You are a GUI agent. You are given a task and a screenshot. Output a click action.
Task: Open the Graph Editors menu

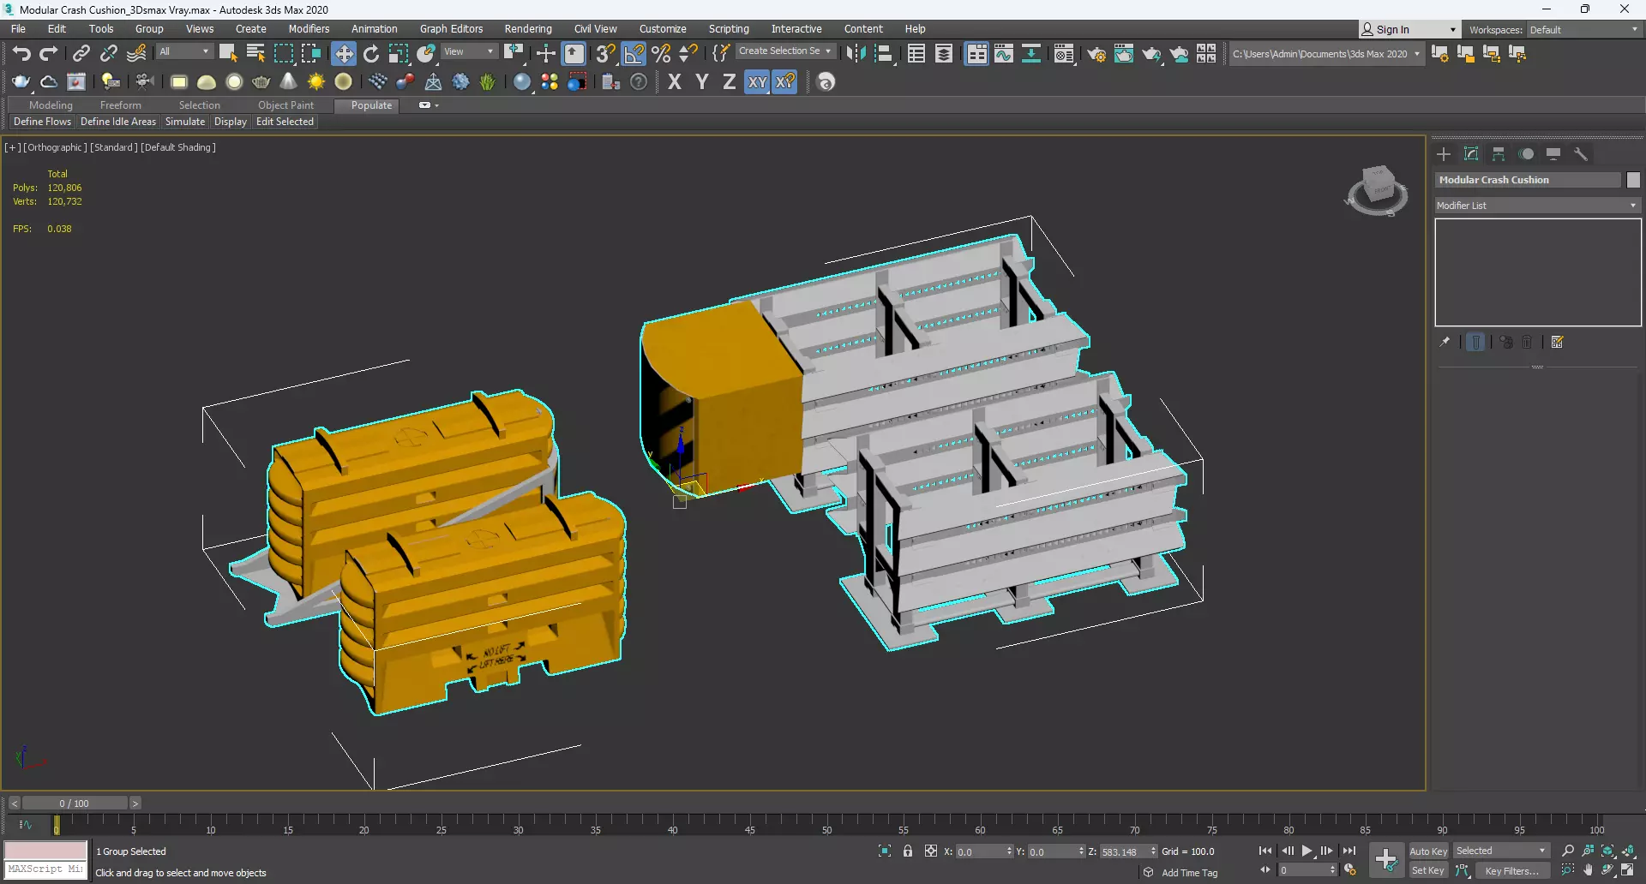(451, 29)
